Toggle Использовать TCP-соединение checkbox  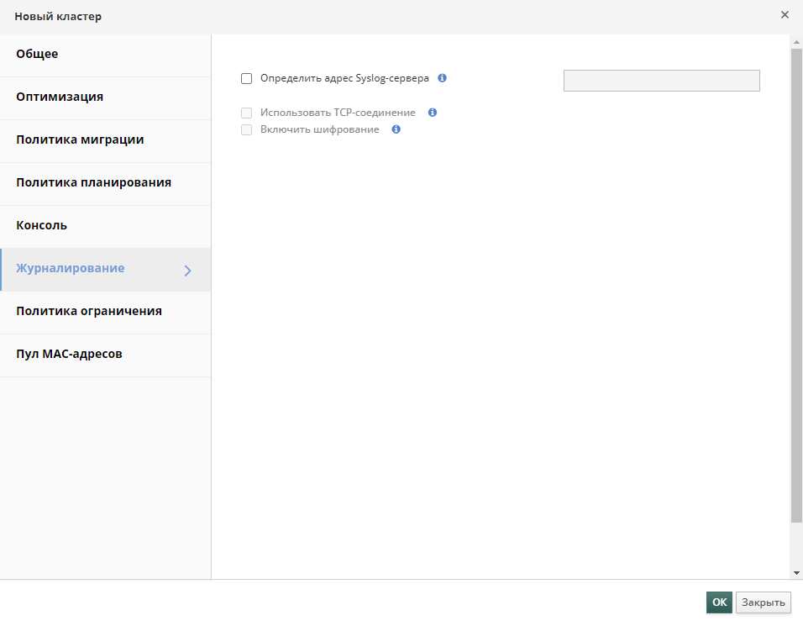click(246, 113)
